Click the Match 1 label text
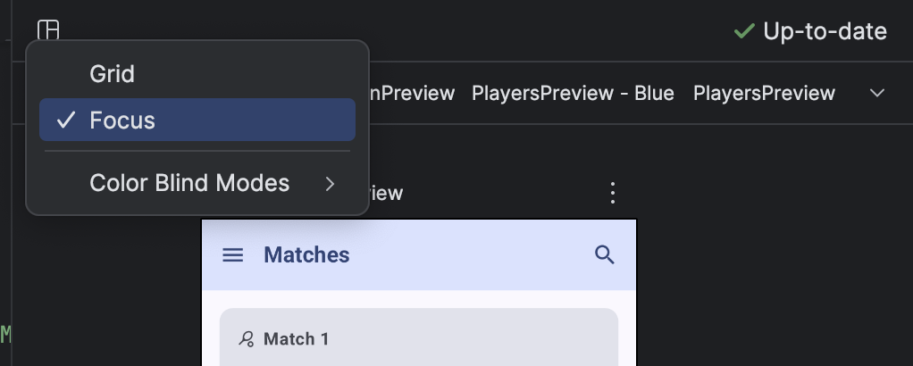 coord(296,339)
